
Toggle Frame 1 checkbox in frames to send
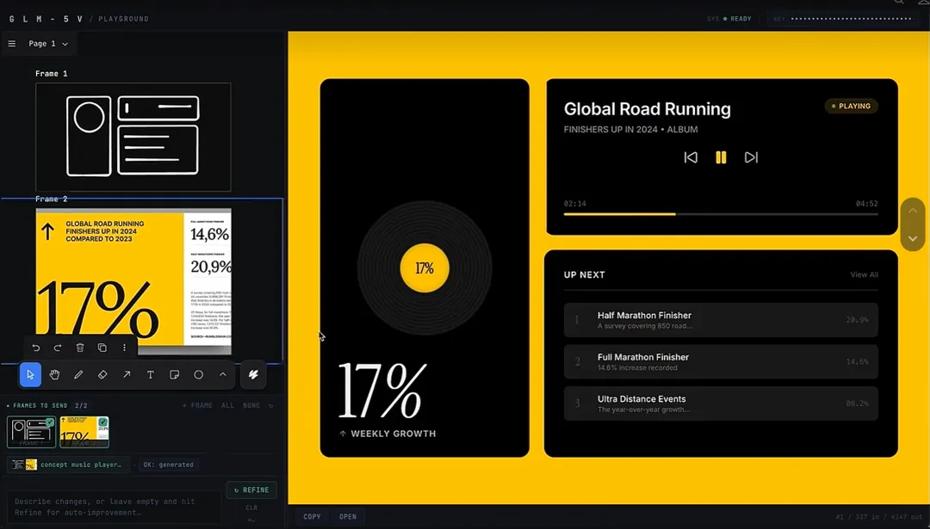coord(50,422)
